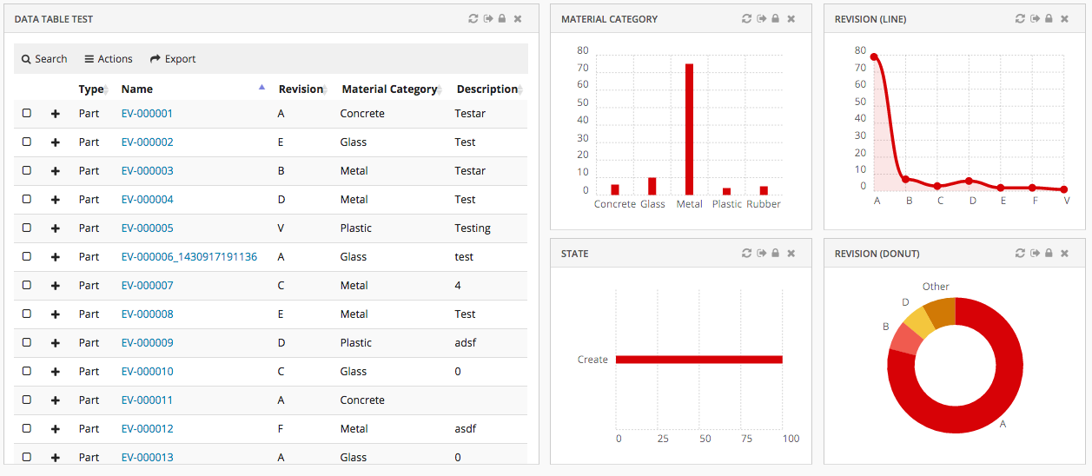Screen dimensions: 1092x476
Task: Expand details of row EV-000008
Action: coord(56,314)
